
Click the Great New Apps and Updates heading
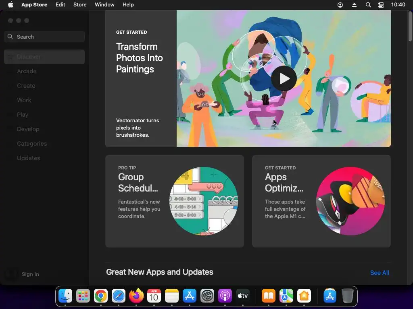(160, 272)
